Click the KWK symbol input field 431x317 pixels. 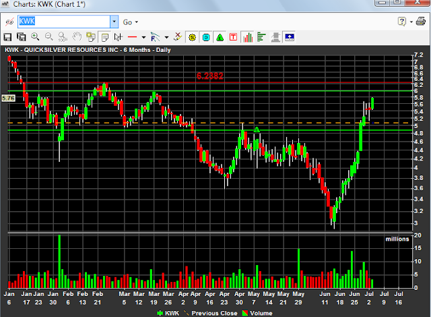(64, 22)
